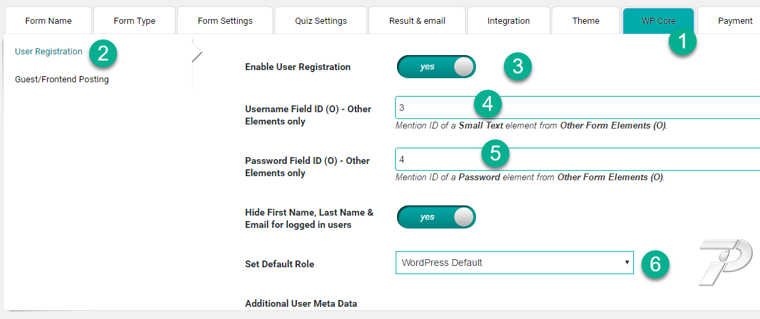Click the Password Field ID input
Image resolution: width=760 pixels, height=319 pixels.
pyautogui.click(x=577, y=159)
